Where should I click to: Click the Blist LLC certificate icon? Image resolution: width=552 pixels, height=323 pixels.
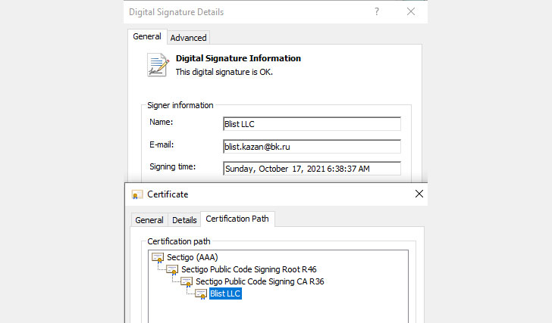201,293
